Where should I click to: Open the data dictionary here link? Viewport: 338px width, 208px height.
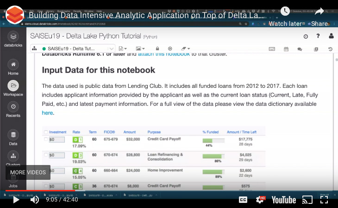pyautogui.click(x=47, y=113)
